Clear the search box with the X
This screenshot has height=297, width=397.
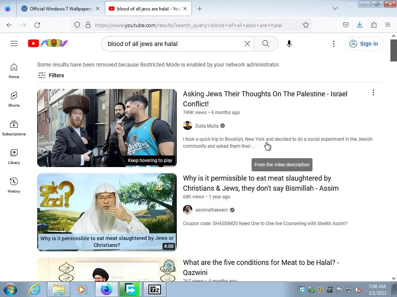247,44
